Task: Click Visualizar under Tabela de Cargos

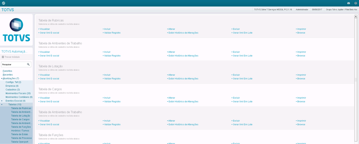Action: pos(44,98)
